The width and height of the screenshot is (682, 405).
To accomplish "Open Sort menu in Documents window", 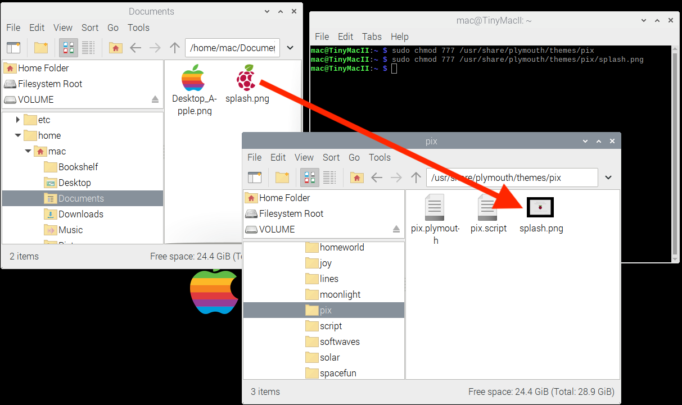I will coord(90,28).
